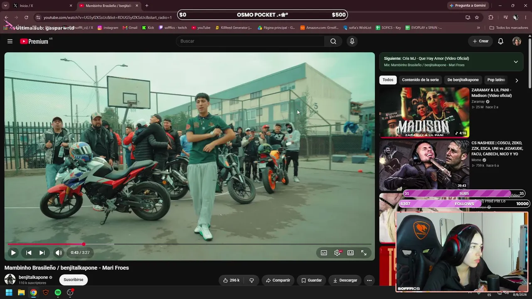Show hidden bookmarks overflow chevron

coord(478,28)
